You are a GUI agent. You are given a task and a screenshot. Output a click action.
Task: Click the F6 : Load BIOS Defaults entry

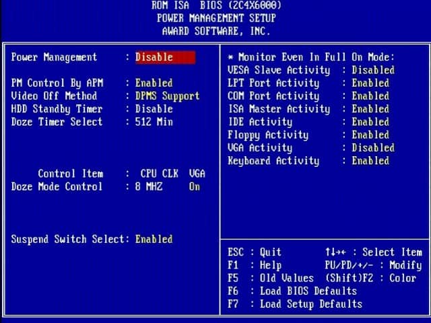click(x=292, y=291)
